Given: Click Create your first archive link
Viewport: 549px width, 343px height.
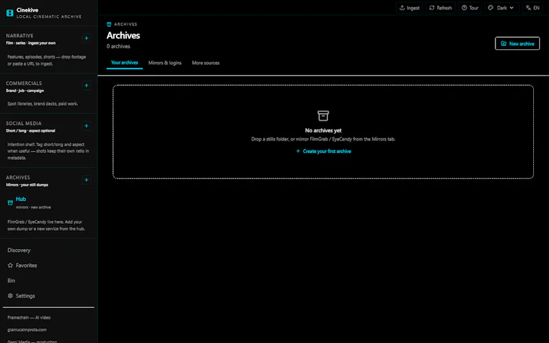Looking at the screenshot, I should coord(323,151).
